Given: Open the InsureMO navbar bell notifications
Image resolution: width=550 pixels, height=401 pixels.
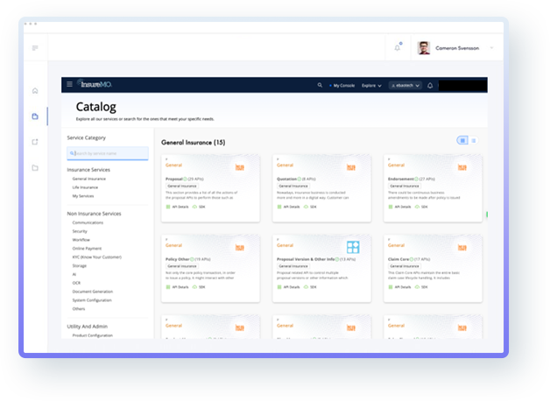Looking at the screenshot, I should (430, 85).
